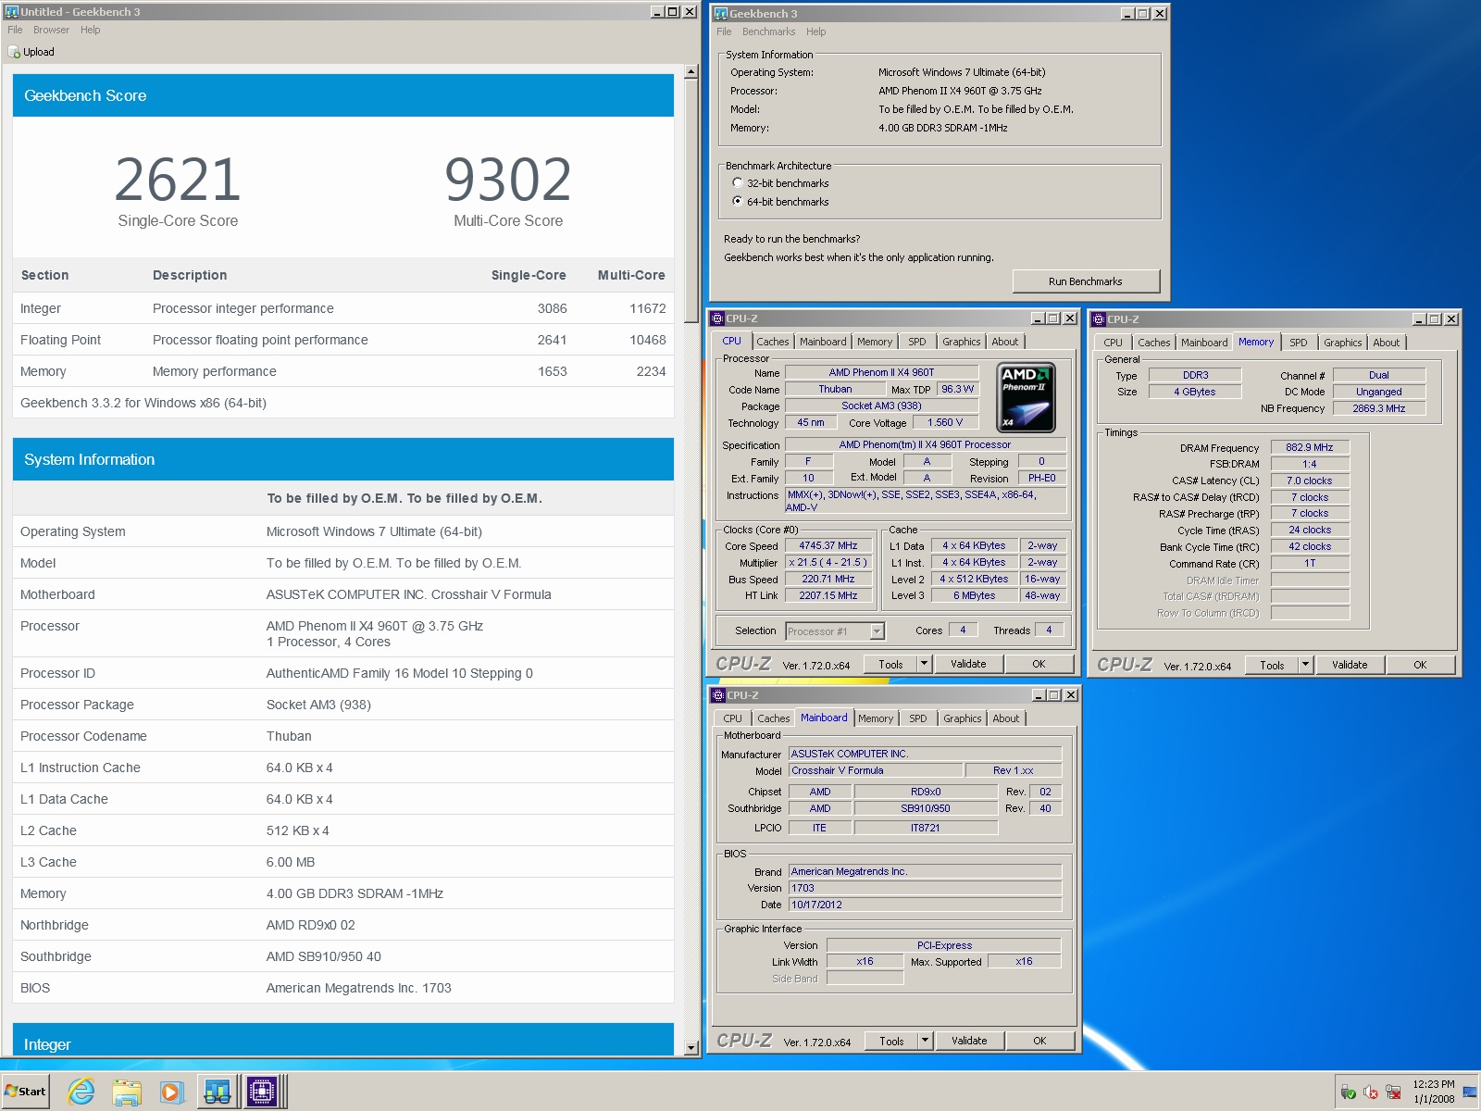The image size is (1481, 1111).
Task: Click the Multi-Core Score 9302
Action: (x=508, y=180)
